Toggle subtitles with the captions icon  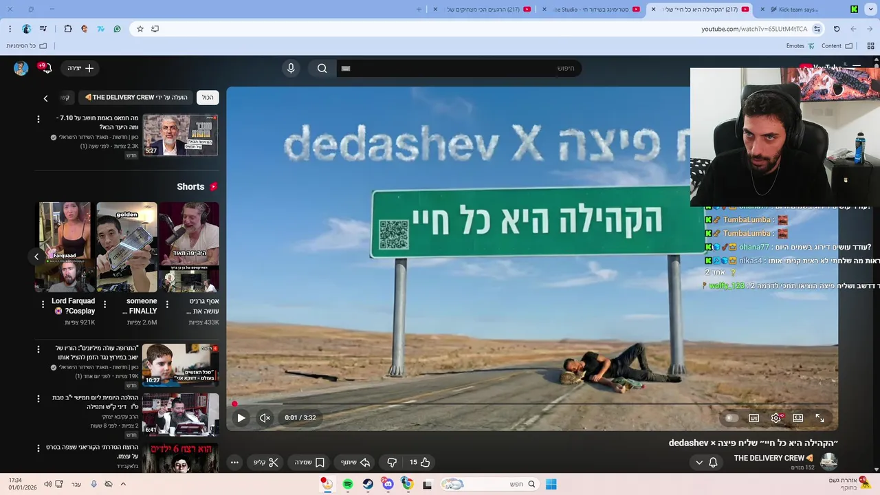pyautogui.click(x=754, y=417)
